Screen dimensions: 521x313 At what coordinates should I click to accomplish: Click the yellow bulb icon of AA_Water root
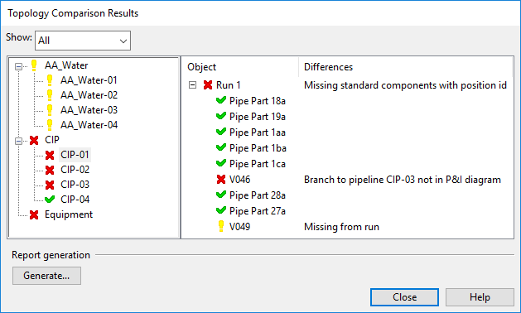coord(34,65)
